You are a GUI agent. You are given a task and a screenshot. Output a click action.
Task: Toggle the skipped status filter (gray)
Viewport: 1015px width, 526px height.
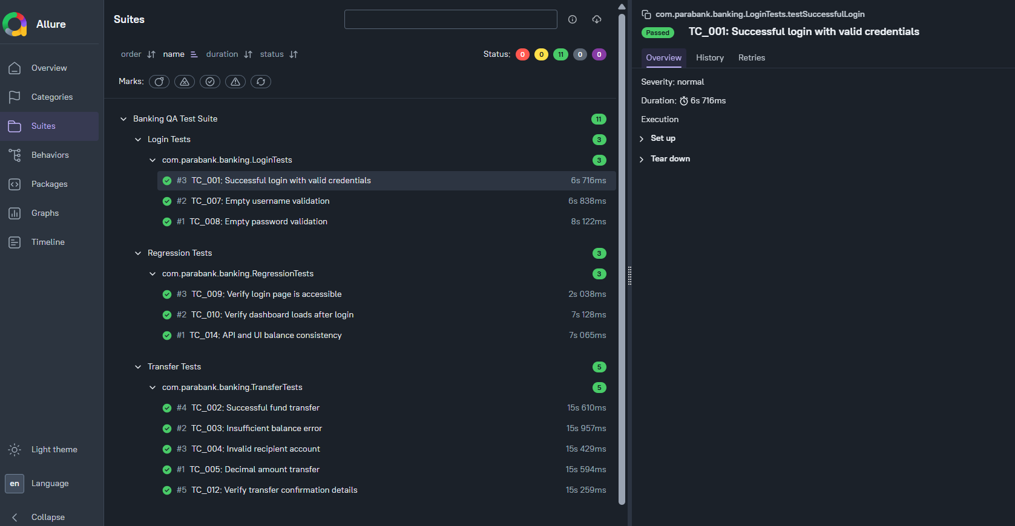[x=580, y=54]
